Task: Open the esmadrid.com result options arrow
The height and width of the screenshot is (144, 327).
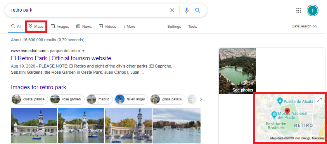Action: click(83, 51)
